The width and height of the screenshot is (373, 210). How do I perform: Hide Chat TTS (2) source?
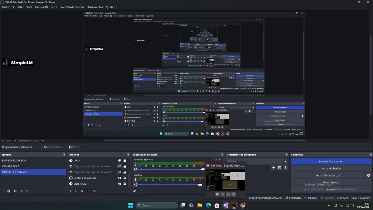[x=119, y=184]
